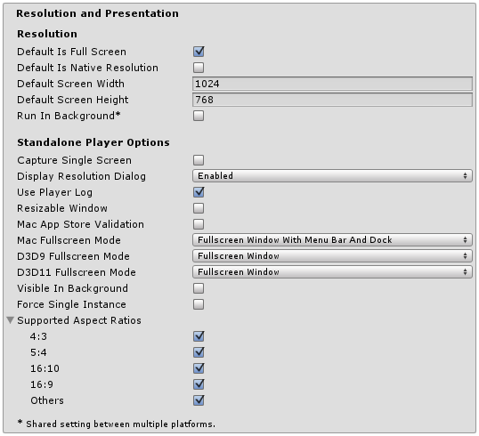Click the Default Screen Height field
This screenshot has width=479, height=436.
click(x=332, y=100)
